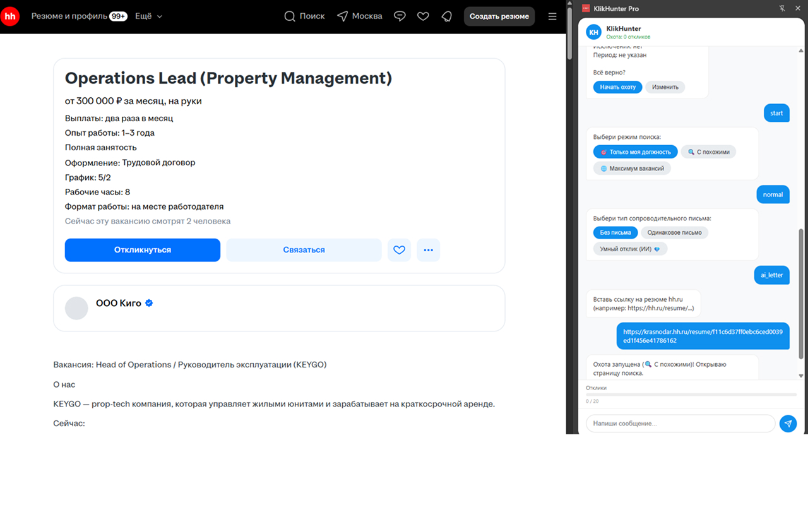Open the three-dot more actions button

429,250
